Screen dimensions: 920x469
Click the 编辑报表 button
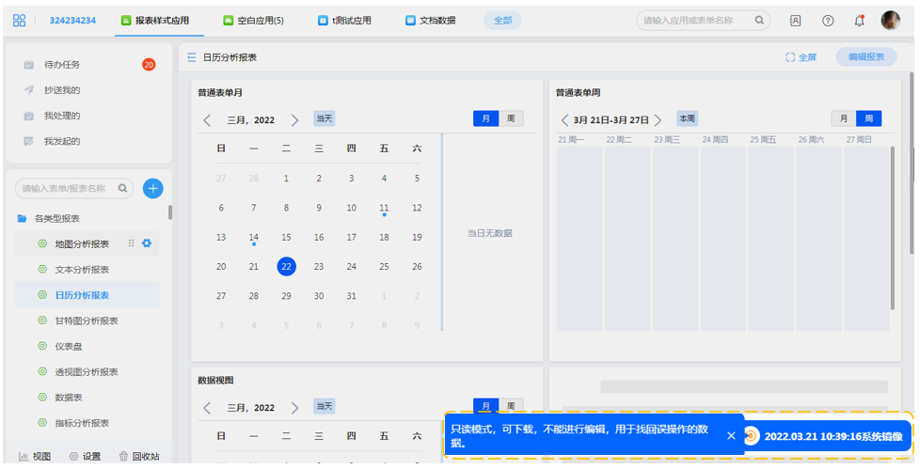pyautogui.click(x=865, y=57)
